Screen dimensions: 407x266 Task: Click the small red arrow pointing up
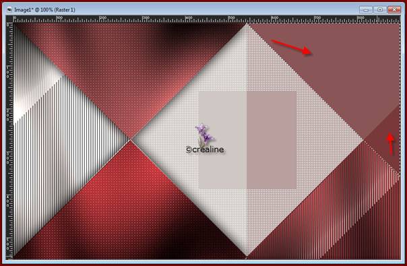tap(390, 144)
